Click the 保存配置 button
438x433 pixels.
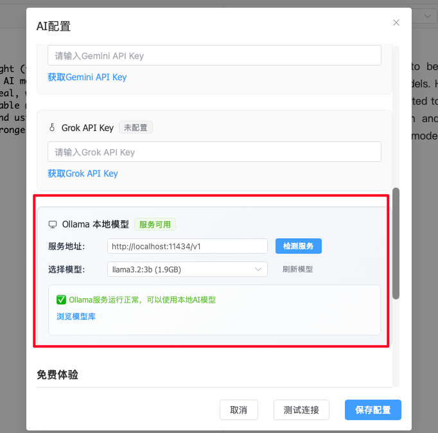point(373,410)
